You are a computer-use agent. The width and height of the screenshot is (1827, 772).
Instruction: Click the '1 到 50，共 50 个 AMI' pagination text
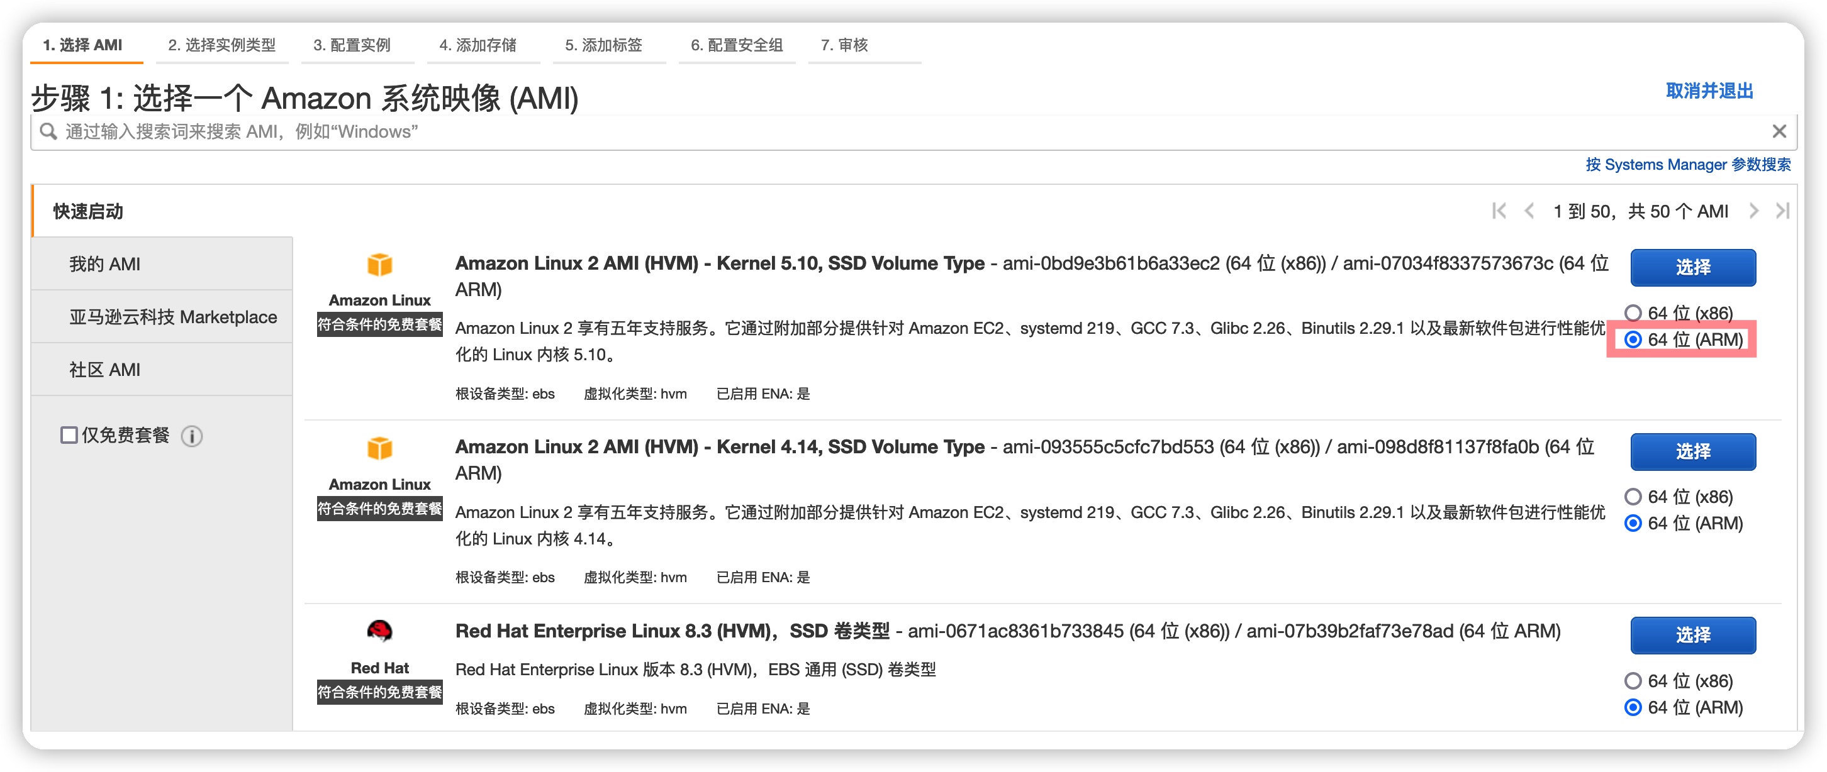point(1641,211)
